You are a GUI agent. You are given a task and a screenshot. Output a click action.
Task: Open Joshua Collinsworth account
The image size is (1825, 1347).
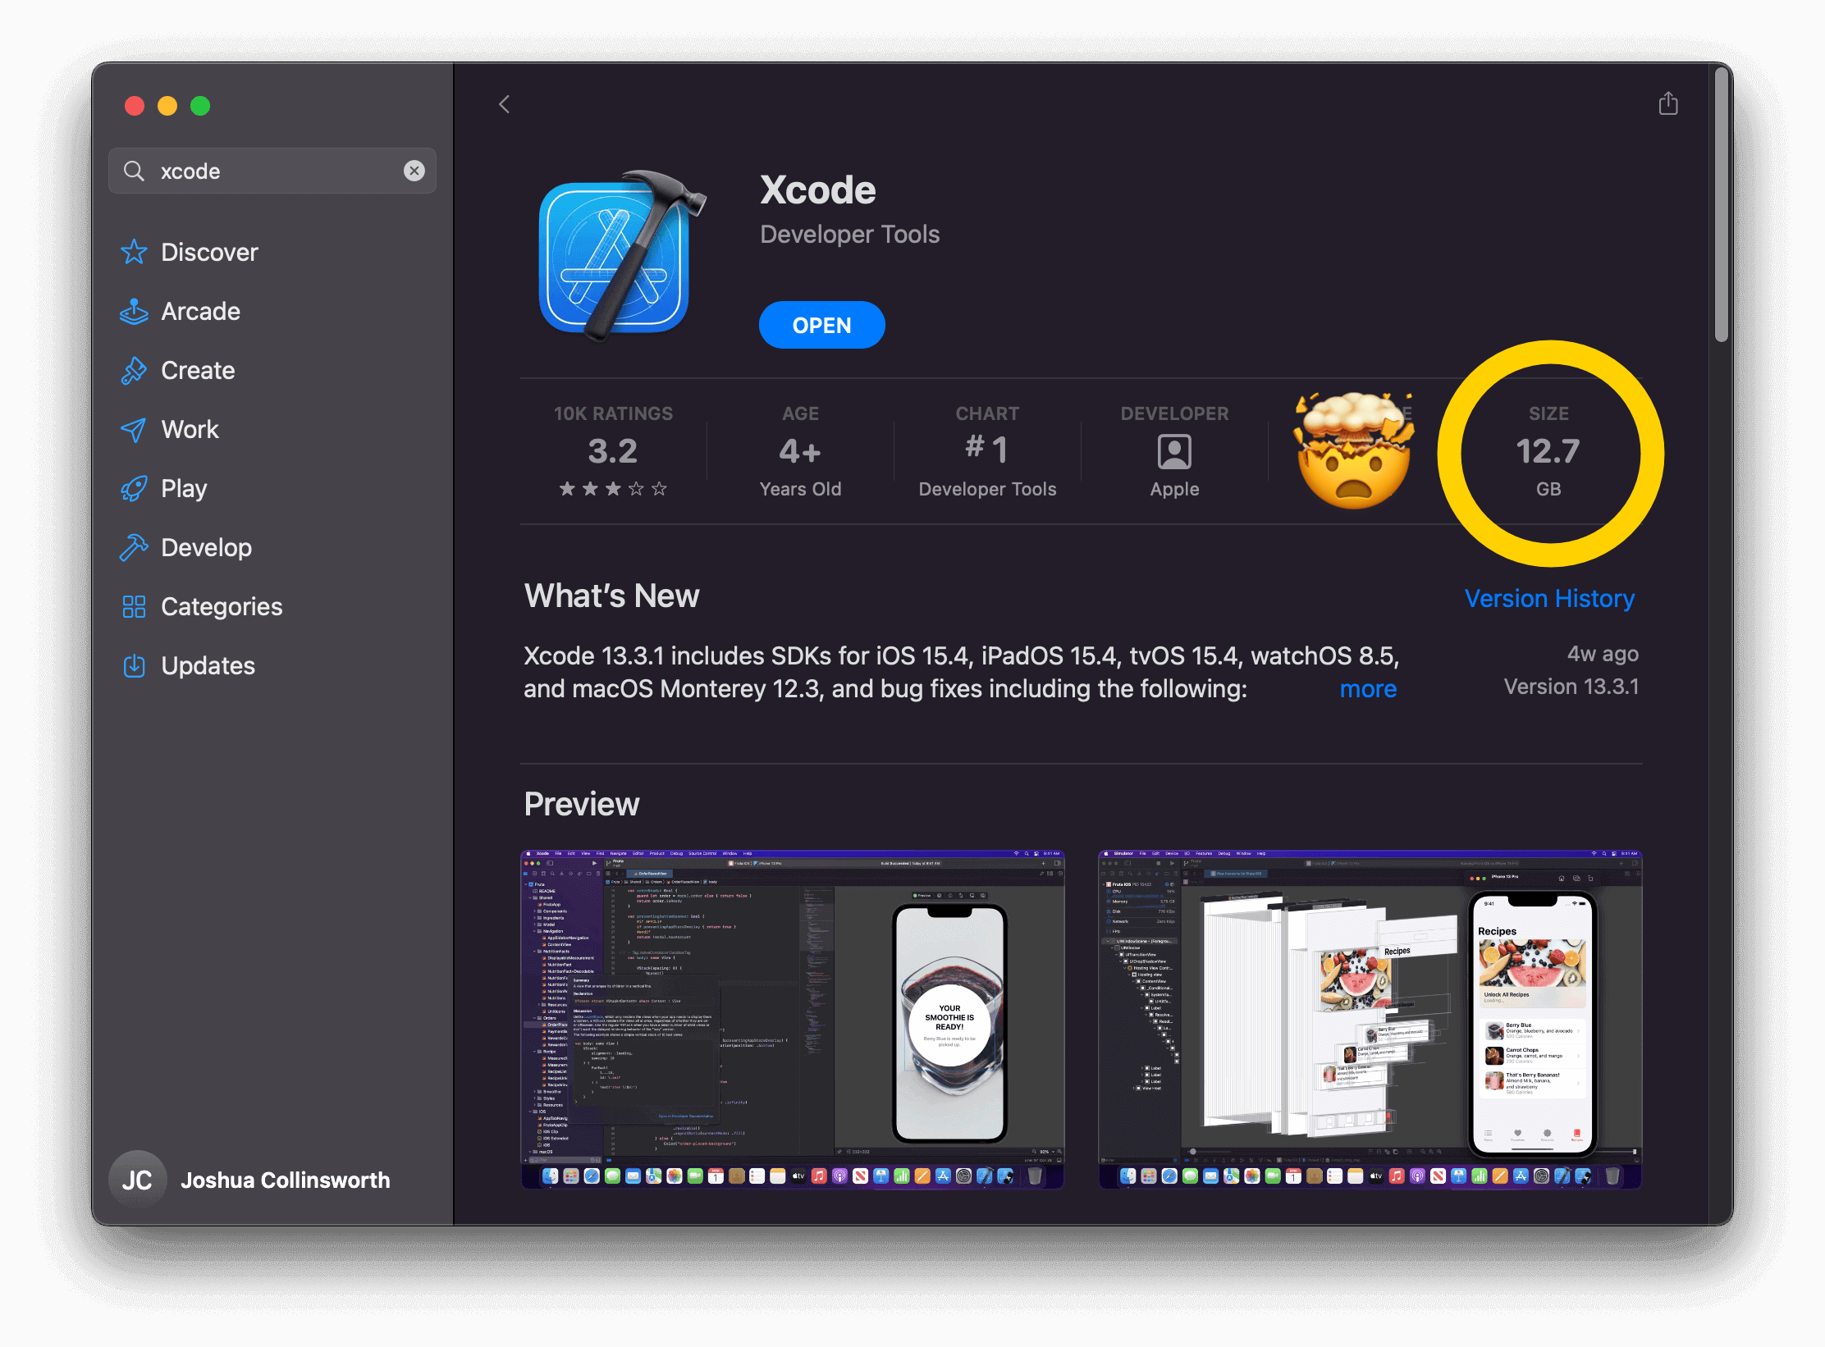tap(250, 1180)
